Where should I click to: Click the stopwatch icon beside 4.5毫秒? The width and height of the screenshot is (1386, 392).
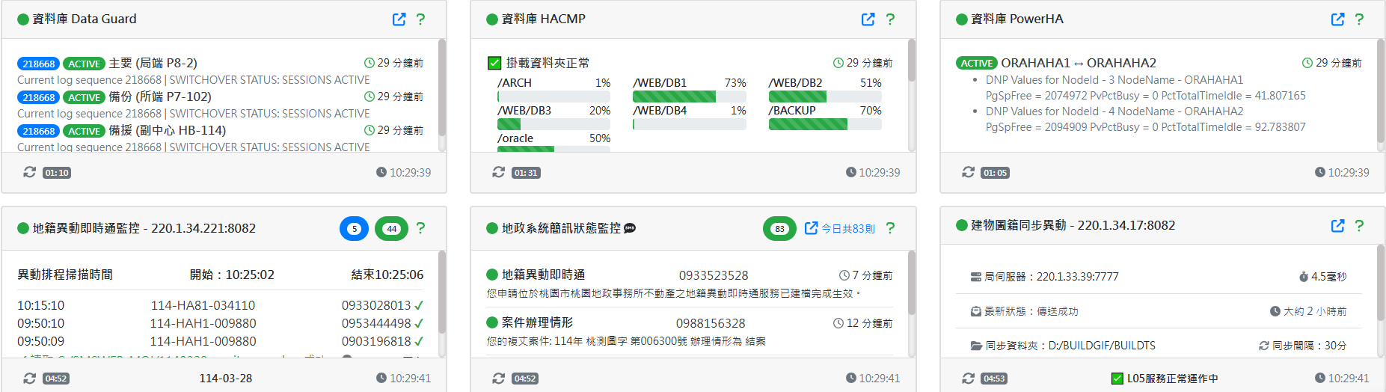coord(1304,277)
